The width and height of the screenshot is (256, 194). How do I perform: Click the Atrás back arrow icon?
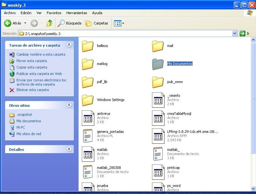[8, 23]
